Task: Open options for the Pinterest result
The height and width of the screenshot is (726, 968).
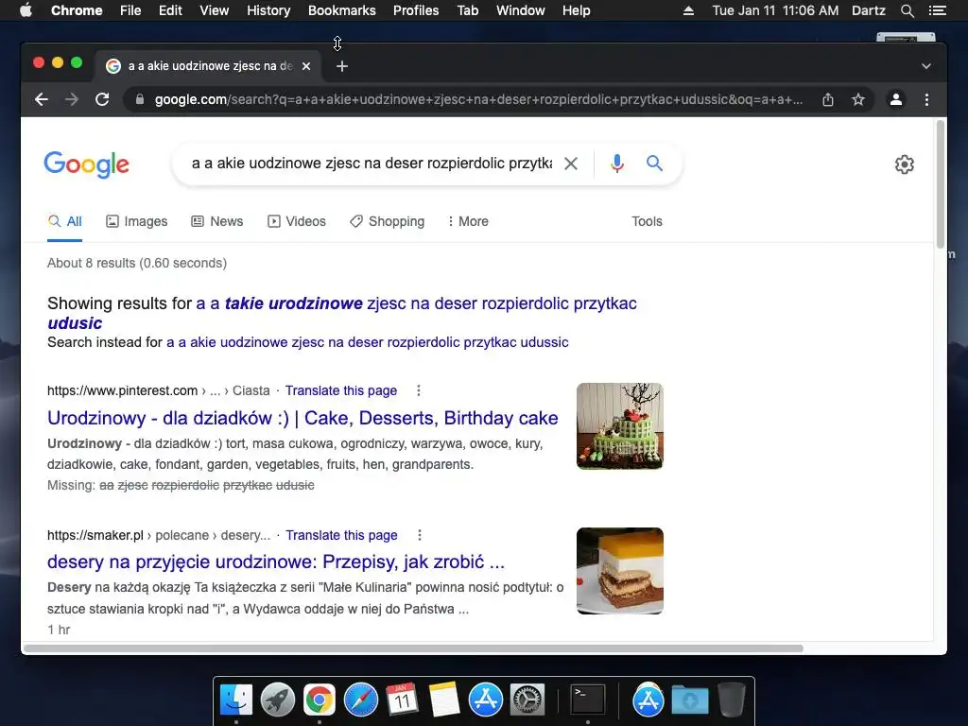Action: click(419, 390)
